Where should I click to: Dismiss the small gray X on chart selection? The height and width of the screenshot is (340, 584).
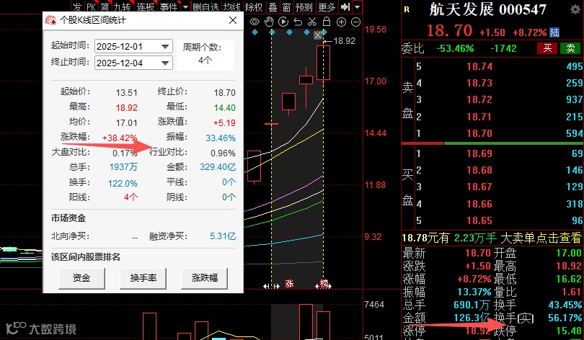tap(317, 35)
